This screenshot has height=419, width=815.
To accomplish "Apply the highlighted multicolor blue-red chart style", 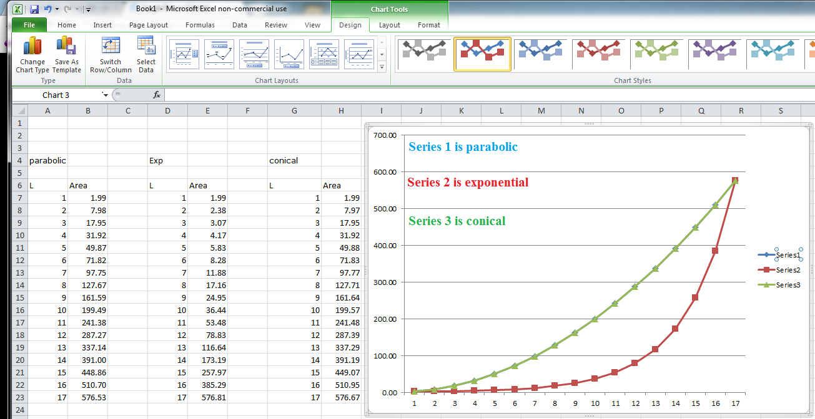I will click(x=482, y=54).
